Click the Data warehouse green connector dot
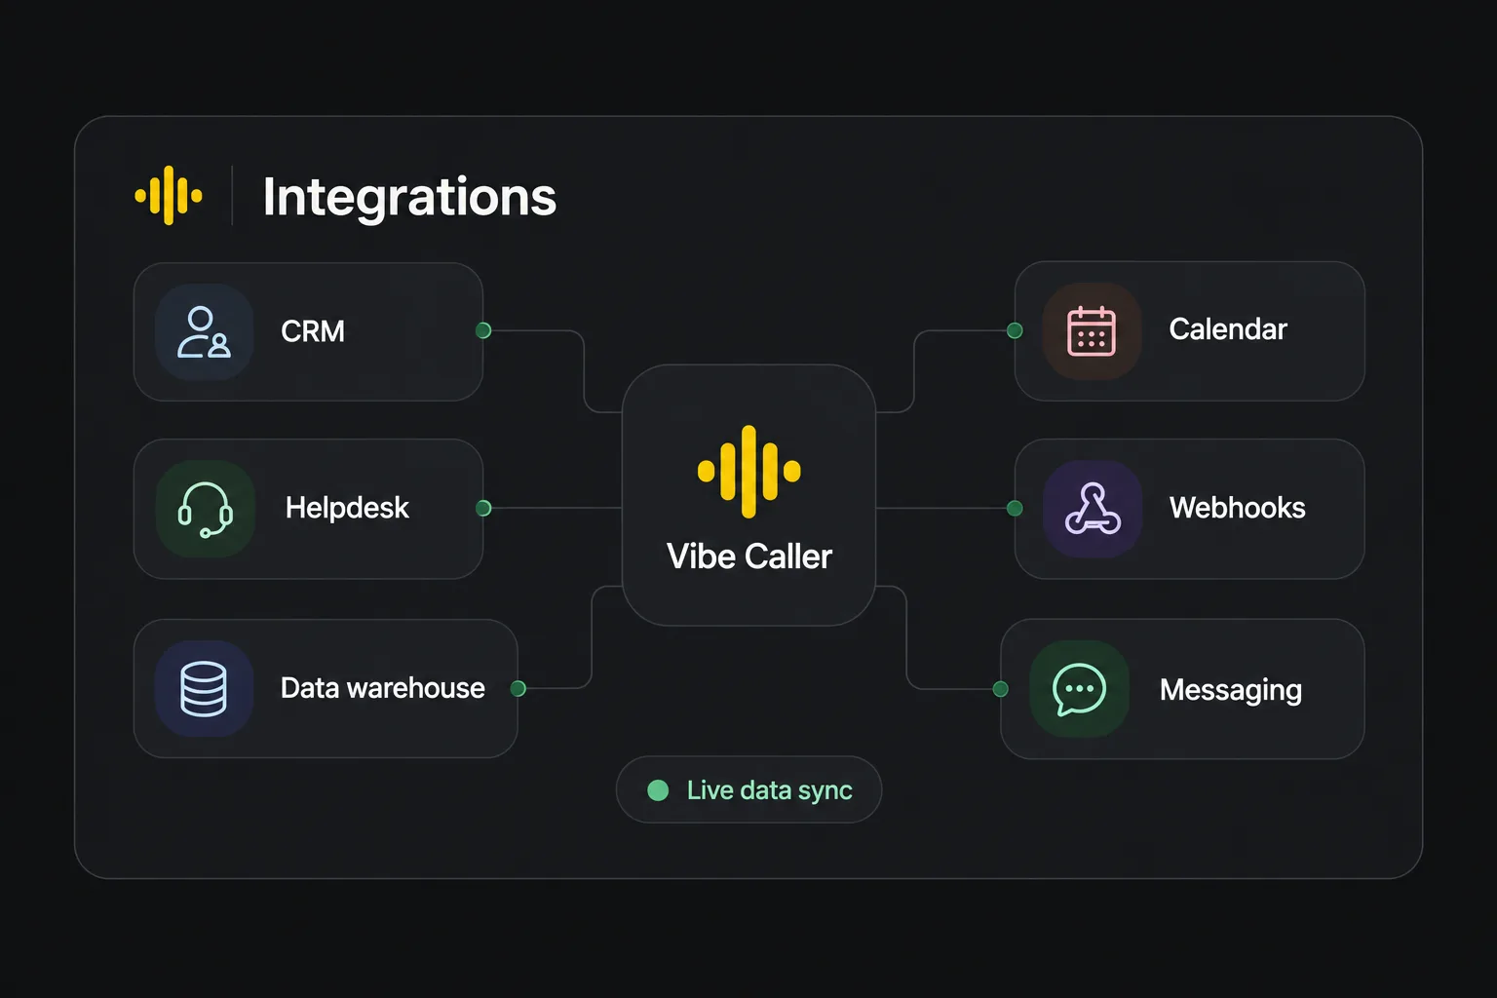The height and width of the screenshot is (998, 1497). pyautogui.click(x=518, y=689)
